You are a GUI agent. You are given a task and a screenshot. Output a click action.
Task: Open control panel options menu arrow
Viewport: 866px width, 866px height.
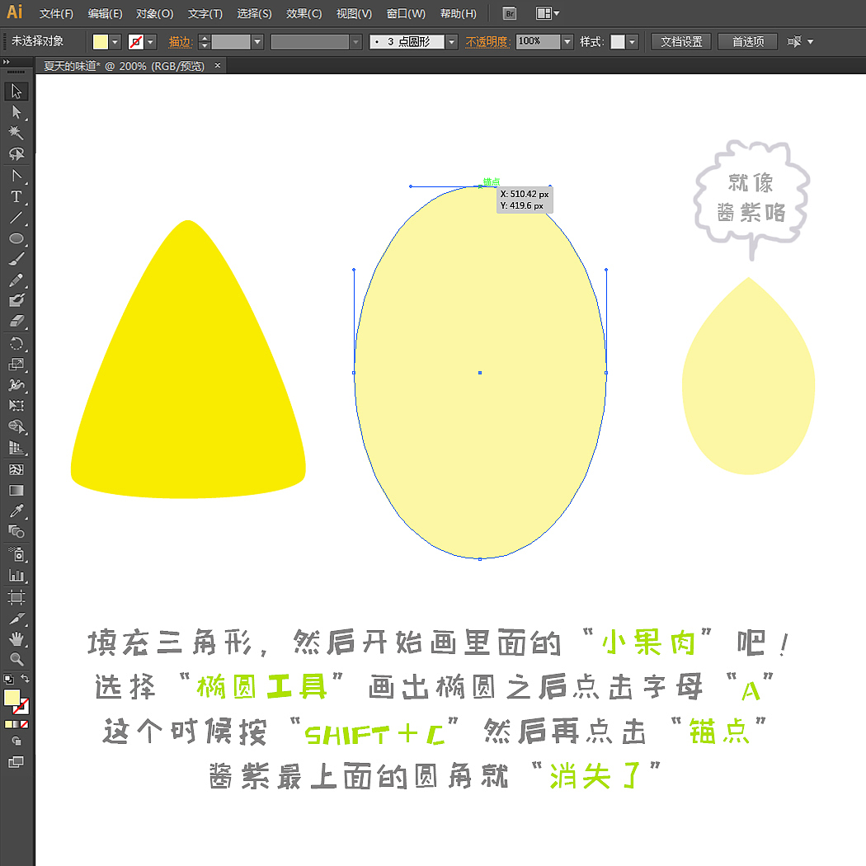point(810,41)
